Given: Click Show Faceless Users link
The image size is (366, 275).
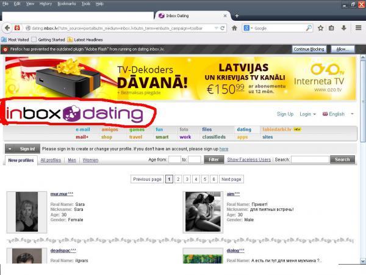Looking at the screenshot, I should pos(249,159).
